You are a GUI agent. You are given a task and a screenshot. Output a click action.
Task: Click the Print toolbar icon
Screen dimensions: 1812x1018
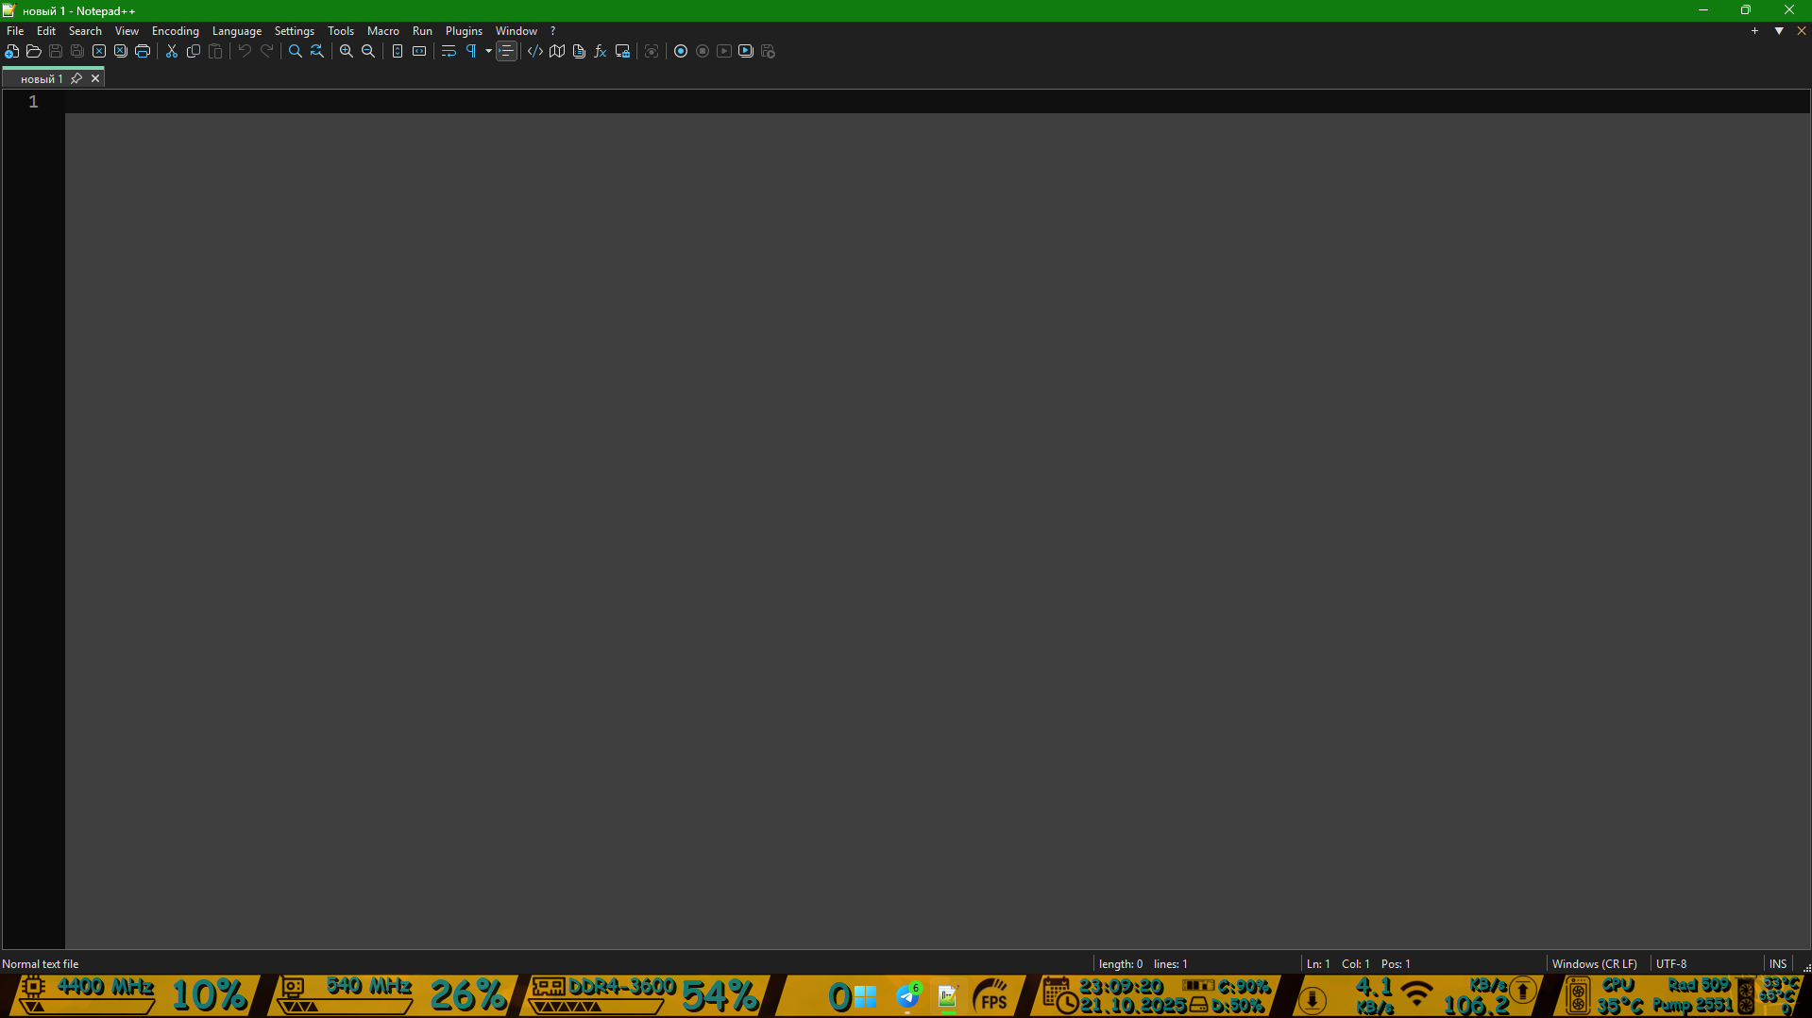(x=143, y=51)
